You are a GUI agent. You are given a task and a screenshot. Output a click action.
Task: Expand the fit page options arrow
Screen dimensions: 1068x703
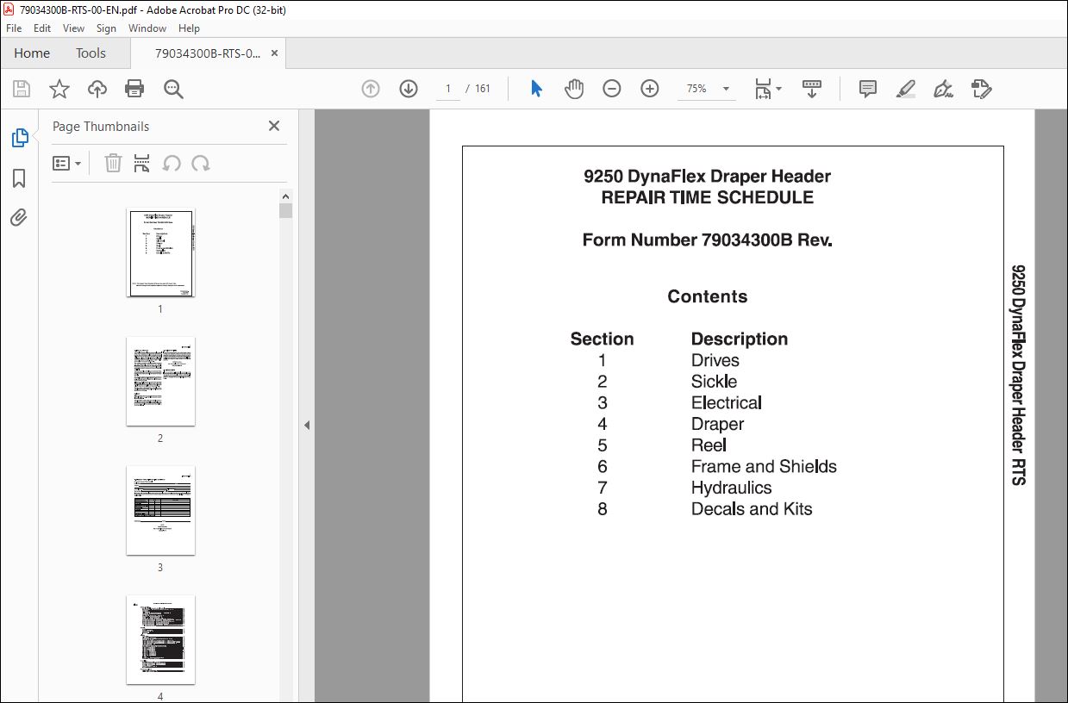[x=779, y=89]
